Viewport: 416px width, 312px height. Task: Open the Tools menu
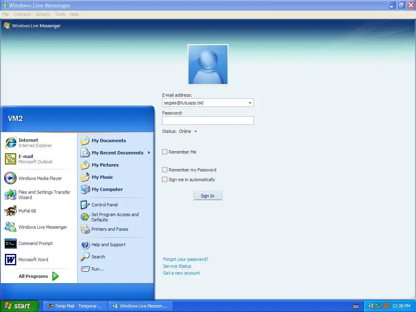(60, 14)
